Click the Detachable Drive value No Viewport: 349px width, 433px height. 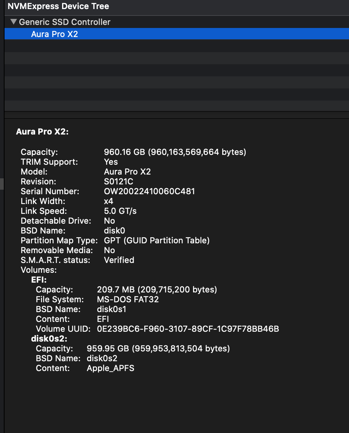click(109, 221)
